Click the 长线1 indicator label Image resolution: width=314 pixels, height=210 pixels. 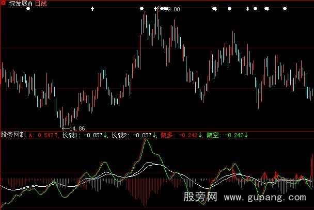71,135
